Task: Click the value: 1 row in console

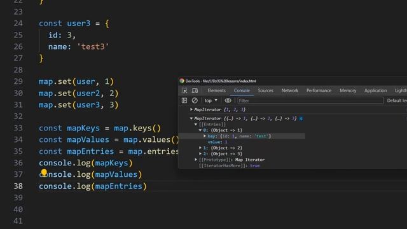Action: coord(217,142)
